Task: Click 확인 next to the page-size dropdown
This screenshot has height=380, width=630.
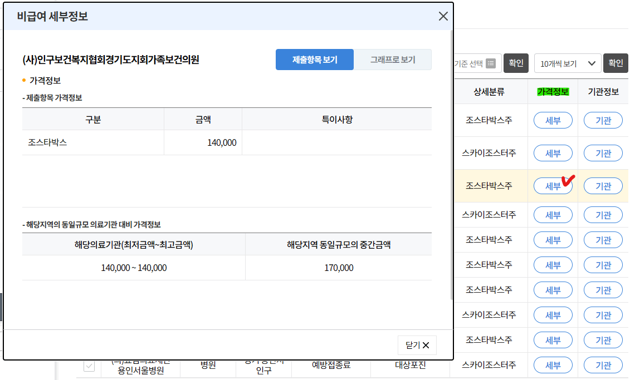Action: (615, 63)
